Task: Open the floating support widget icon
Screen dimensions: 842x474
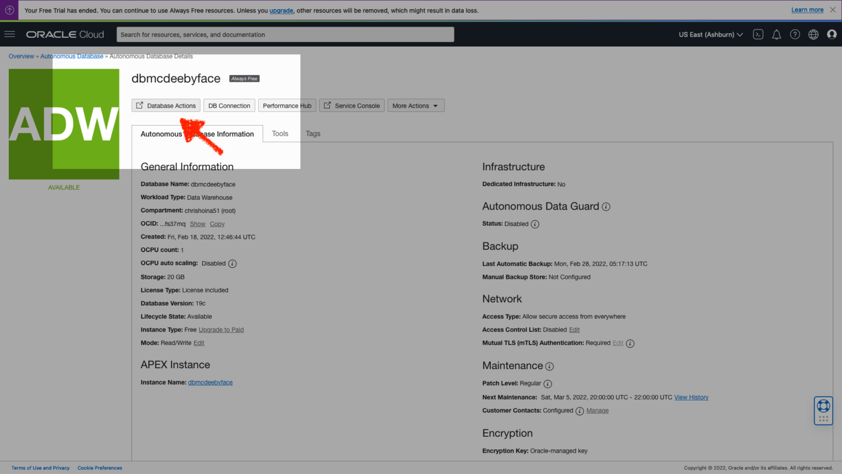Action: [x=823, y=410]
